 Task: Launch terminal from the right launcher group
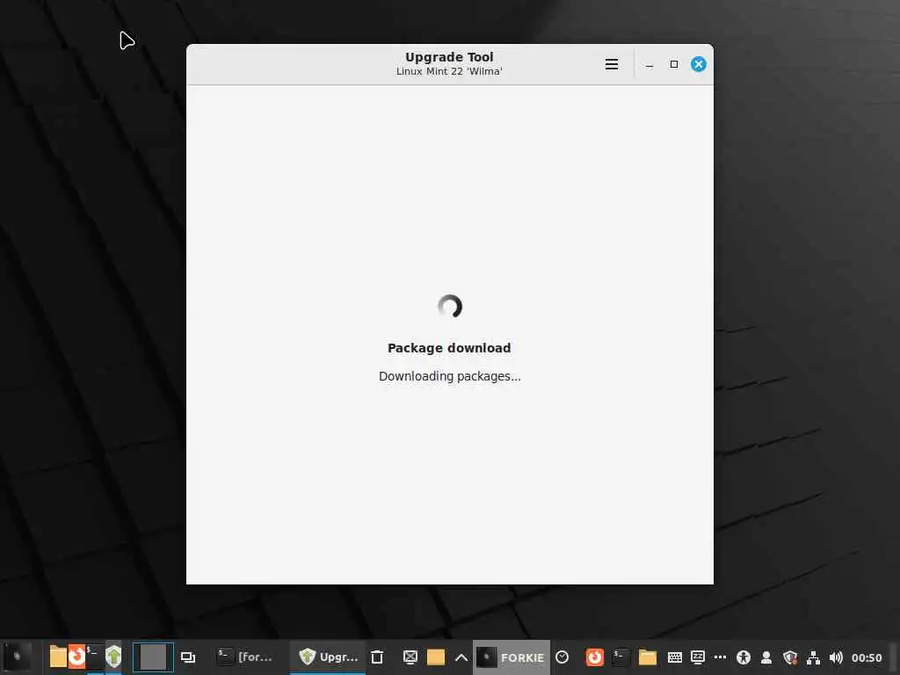click(621, 657)
